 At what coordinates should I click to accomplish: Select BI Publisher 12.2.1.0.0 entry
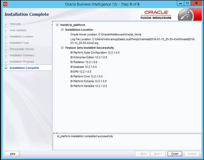[84, 62]
